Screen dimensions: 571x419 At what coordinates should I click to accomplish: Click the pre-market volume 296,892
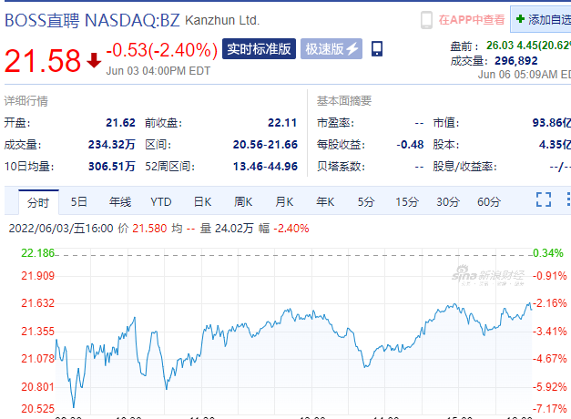tap(516, 60)
